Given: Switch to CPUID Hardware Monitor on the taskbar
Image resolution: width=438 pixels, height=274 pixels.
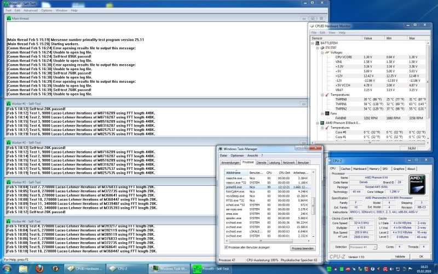Looking at the screenshot, I should coord(85,269).
